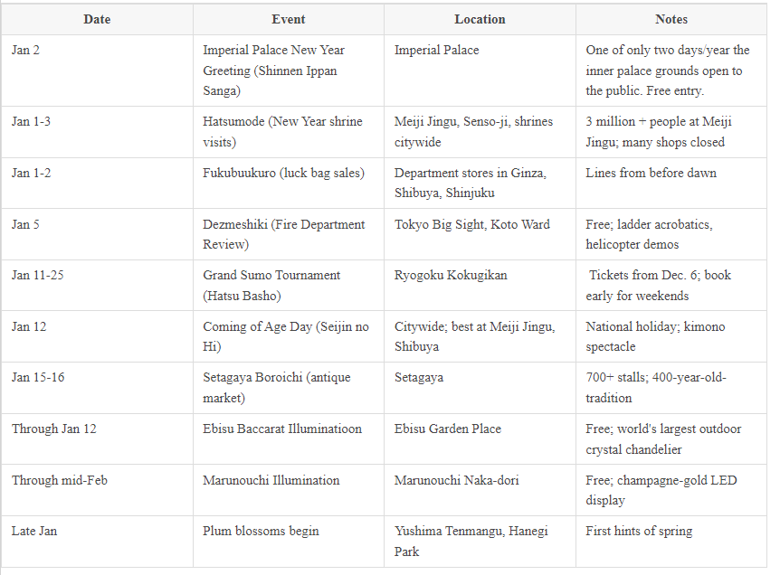
Task: Select the Hatsumode event cell
Action: pyautogui.click(x=289, y=132)
